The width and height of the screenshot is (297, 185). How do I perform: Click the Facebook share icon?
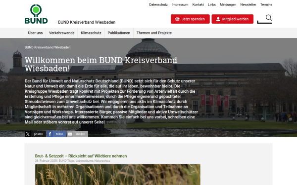[50, 134]
